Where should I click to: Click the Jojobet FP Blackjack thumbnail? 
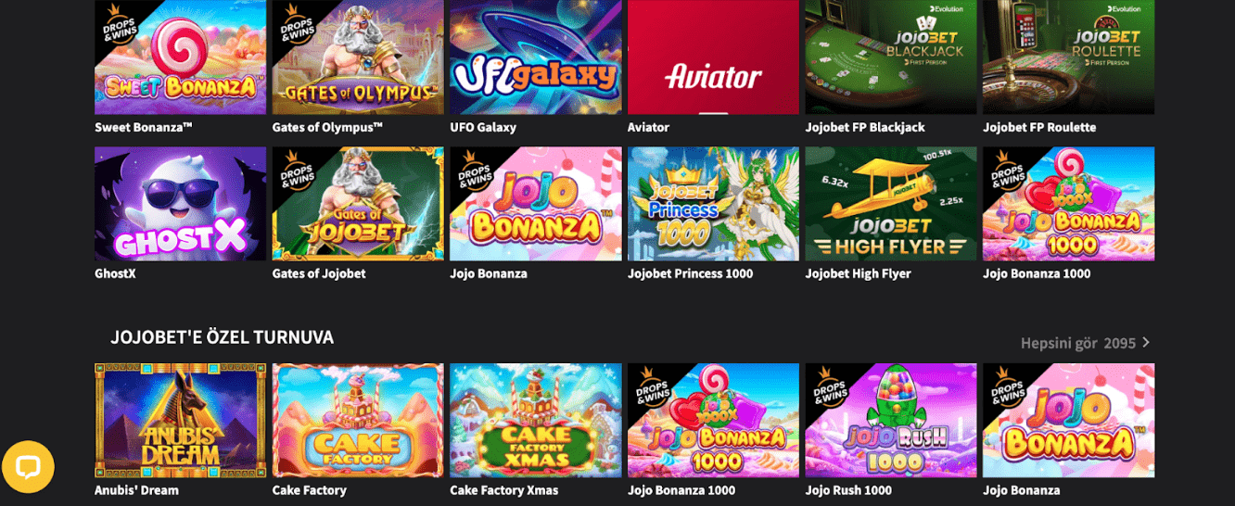[x=891, y=57]
